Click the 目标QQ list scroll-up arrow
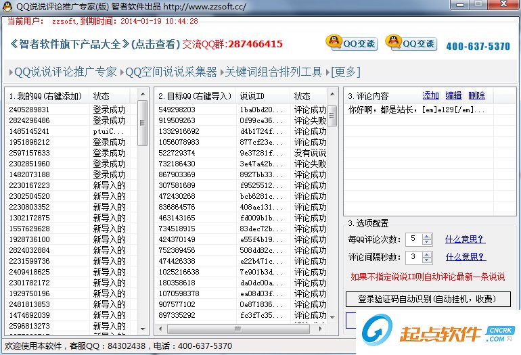This screenshot has width=521, height=355. [332, 94]
